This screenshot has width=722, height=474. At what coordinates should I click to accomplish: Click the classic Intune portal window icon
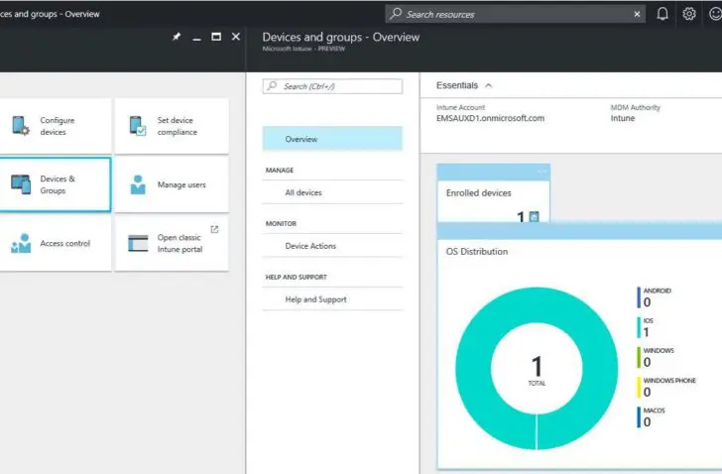[138, 243]
